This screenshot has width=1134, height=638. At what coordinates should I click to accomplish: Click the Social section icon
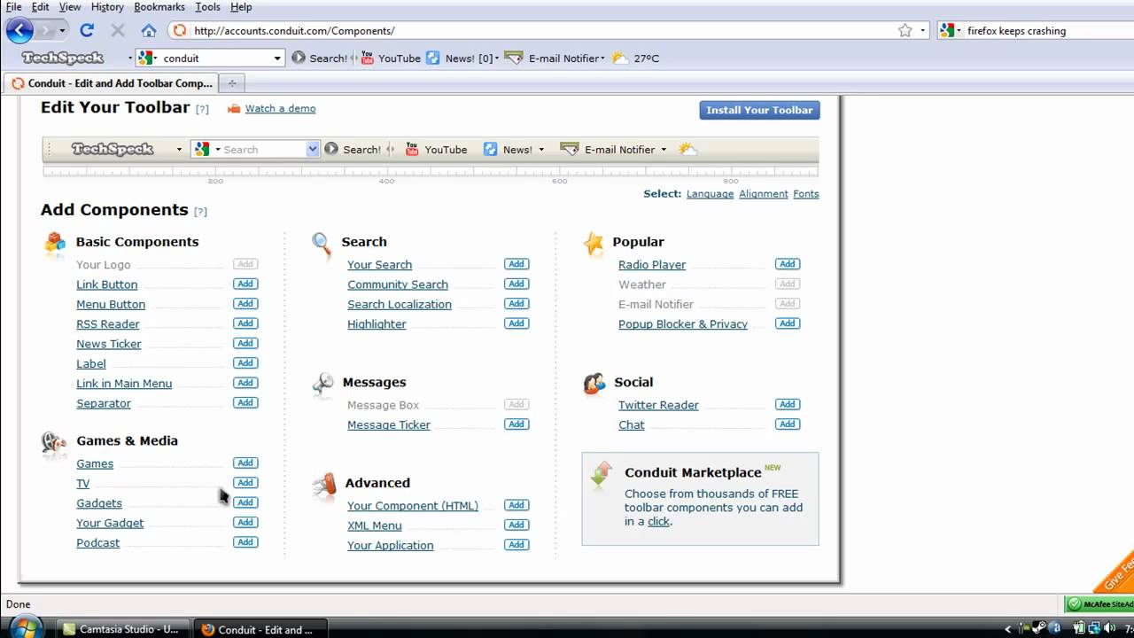click(x=594, y=384)
